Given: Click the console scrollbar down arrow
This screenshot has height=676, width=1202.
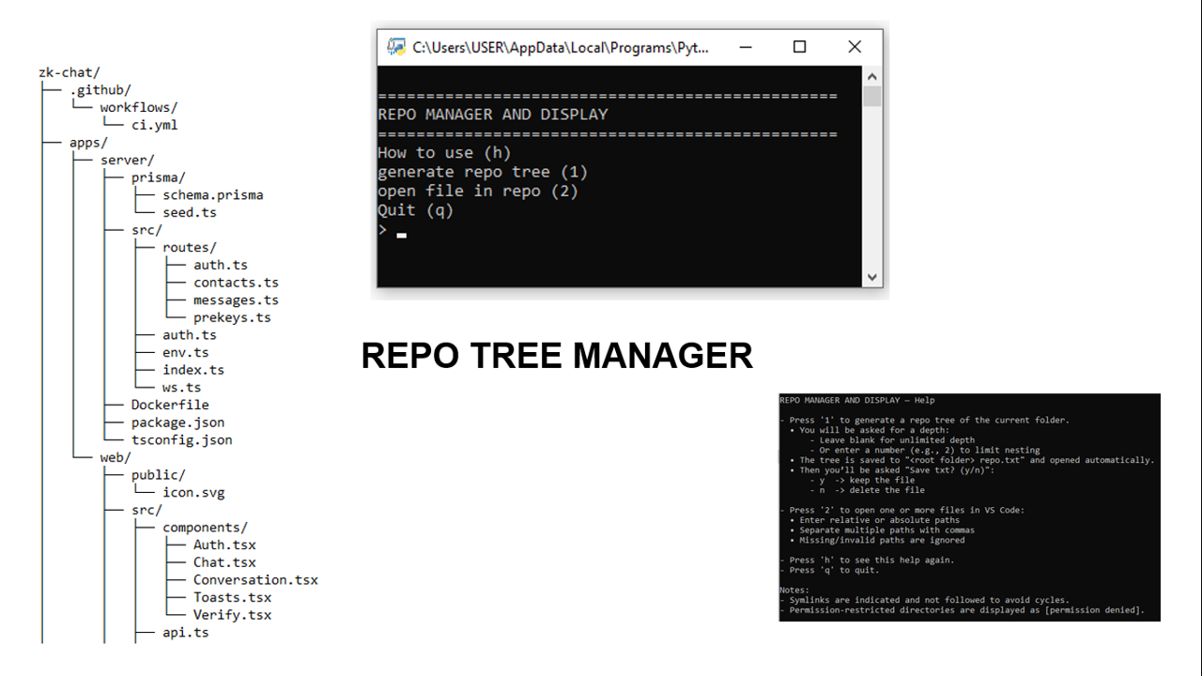Looking at the screenshot, I should [x=872, y=277].
